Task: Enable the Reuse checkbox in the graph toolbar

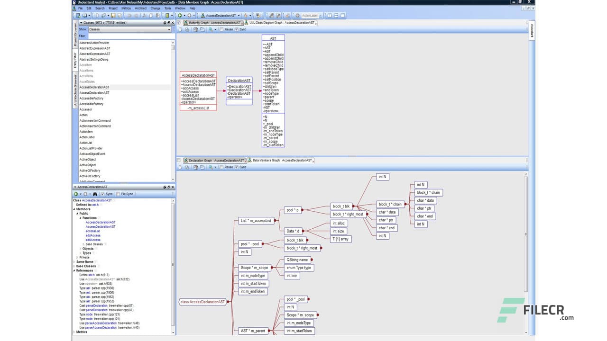Action: (x=221, y=29)
